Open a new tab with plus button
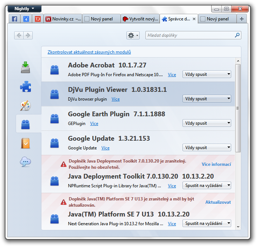The image size is (257, 246). (242, 19)
